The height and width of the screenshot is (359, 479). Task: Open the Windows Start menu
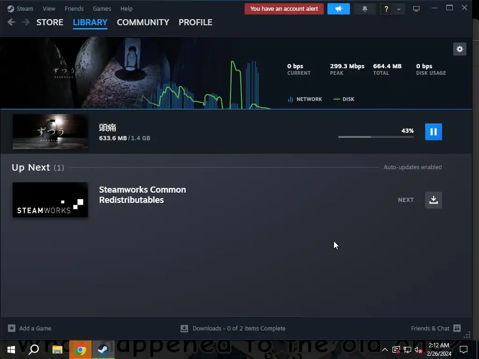11,350
